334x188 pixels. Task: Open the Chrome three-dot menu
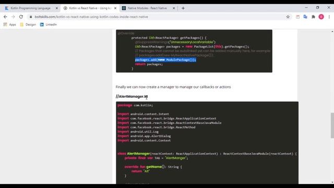329,17
